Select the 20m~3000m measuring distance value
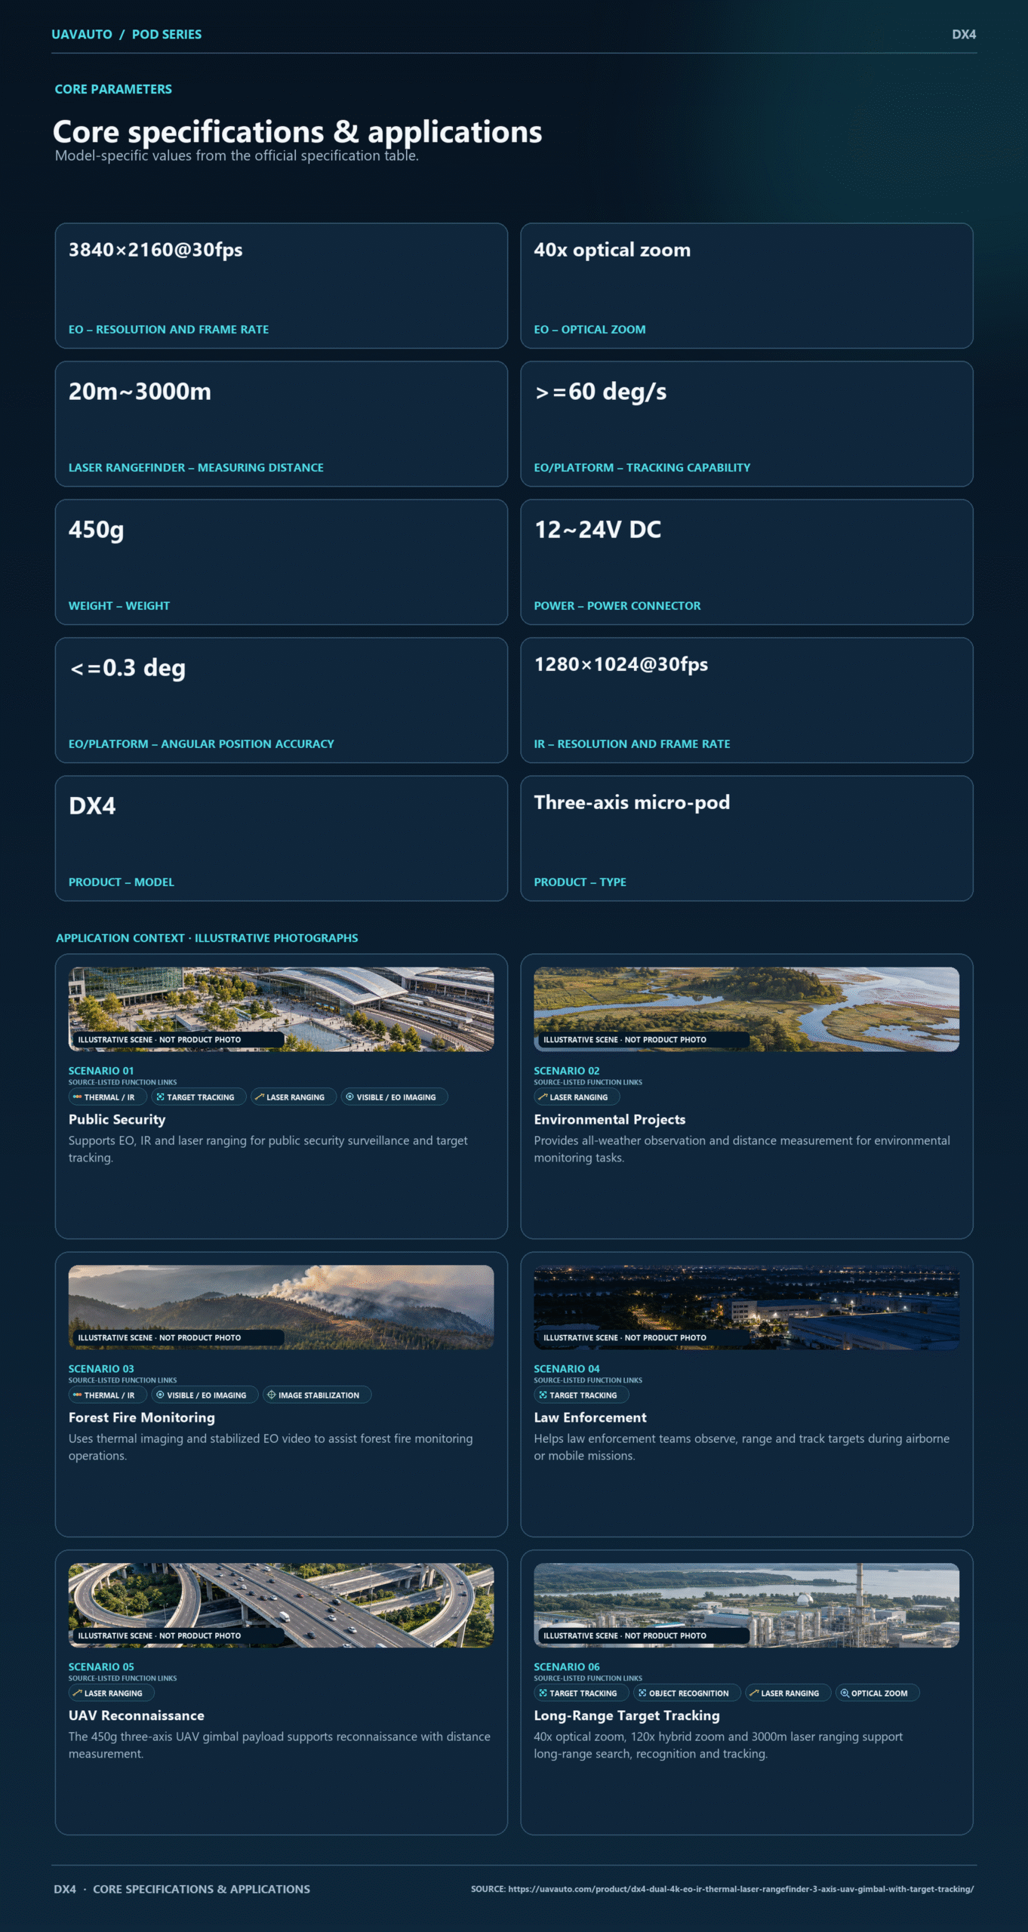Viewport: 1028px width, 1932px height. coord(140,392)
